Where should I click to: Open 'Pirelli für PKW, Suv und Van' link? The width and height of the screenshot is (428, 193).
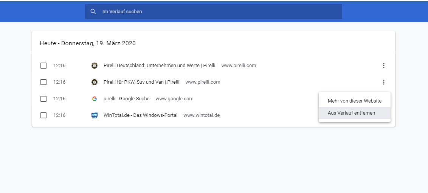tap(141, 82)
